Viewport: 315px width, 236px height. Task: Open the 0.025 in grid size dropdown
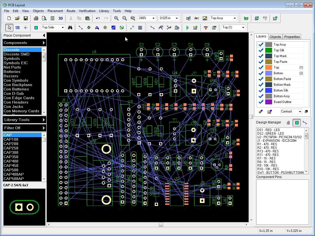pyautogui.click(x=177, y=18)
